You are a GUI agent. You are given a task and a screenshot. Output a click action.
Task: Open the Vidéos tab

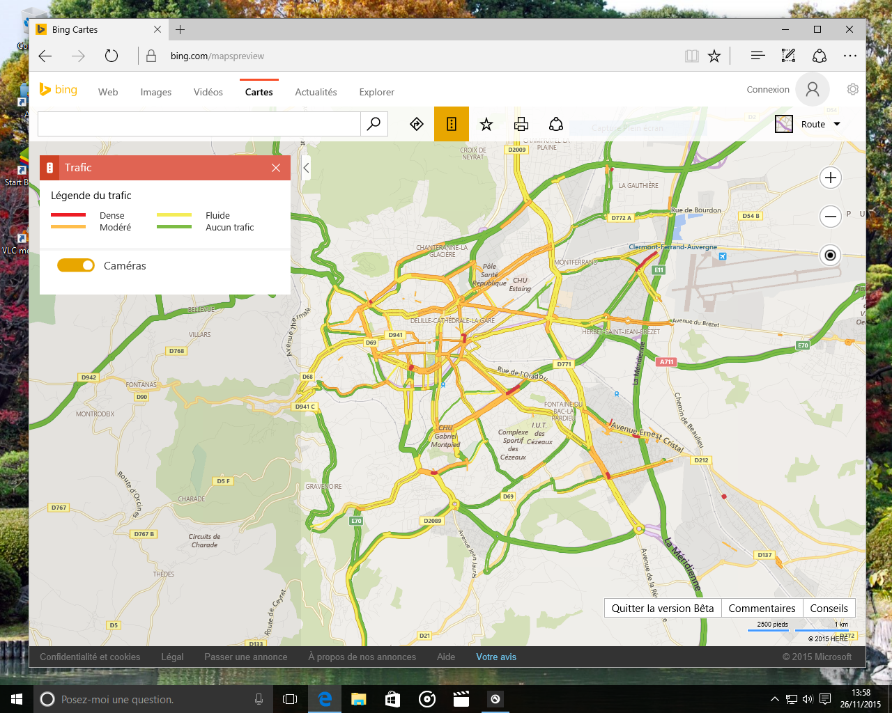(x=208, y=92)
